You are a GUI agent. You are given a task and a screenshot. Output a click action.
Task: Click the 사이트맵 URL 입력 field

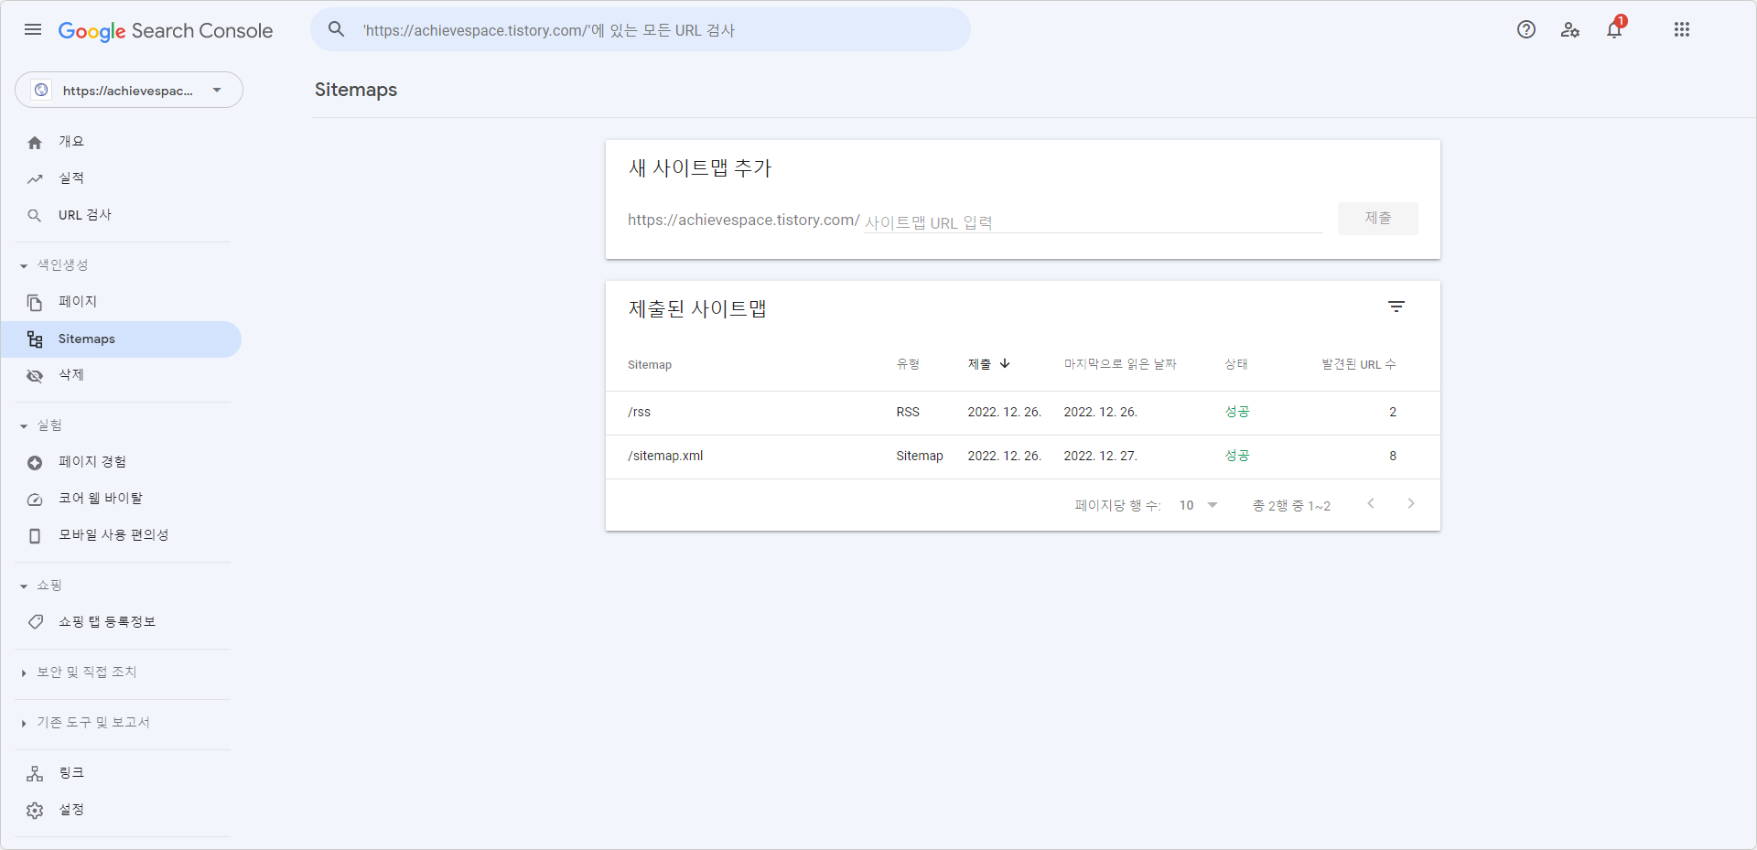pos(1094,221)
